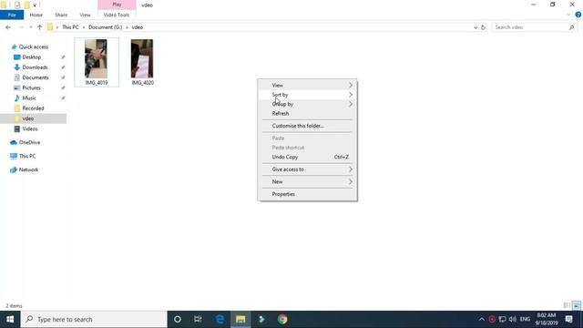The image size is (583, 328).
Task: Click This PC in address bar
Action: (x=70, y=27)
